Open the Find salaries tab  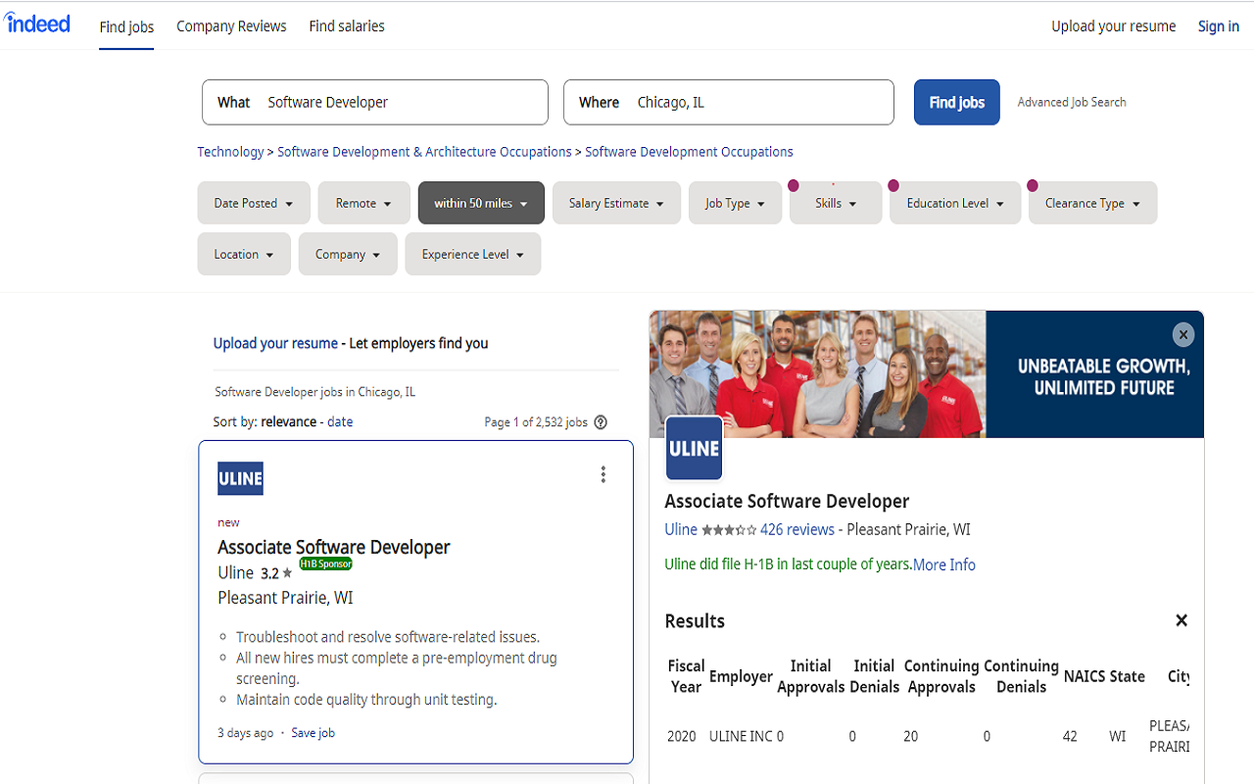point(347,26)
